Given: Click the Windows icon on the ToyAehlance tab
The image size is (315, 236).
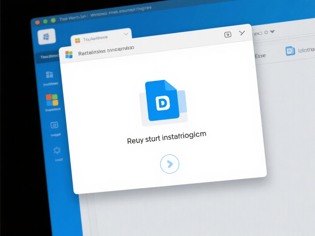Looking at the screenshot, I should click(78, 40).
